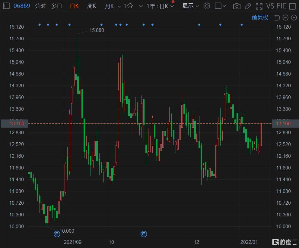Select the 周K weekly candlestick tab
This screenshot has height=248, width=299.
tap(91, 6)
